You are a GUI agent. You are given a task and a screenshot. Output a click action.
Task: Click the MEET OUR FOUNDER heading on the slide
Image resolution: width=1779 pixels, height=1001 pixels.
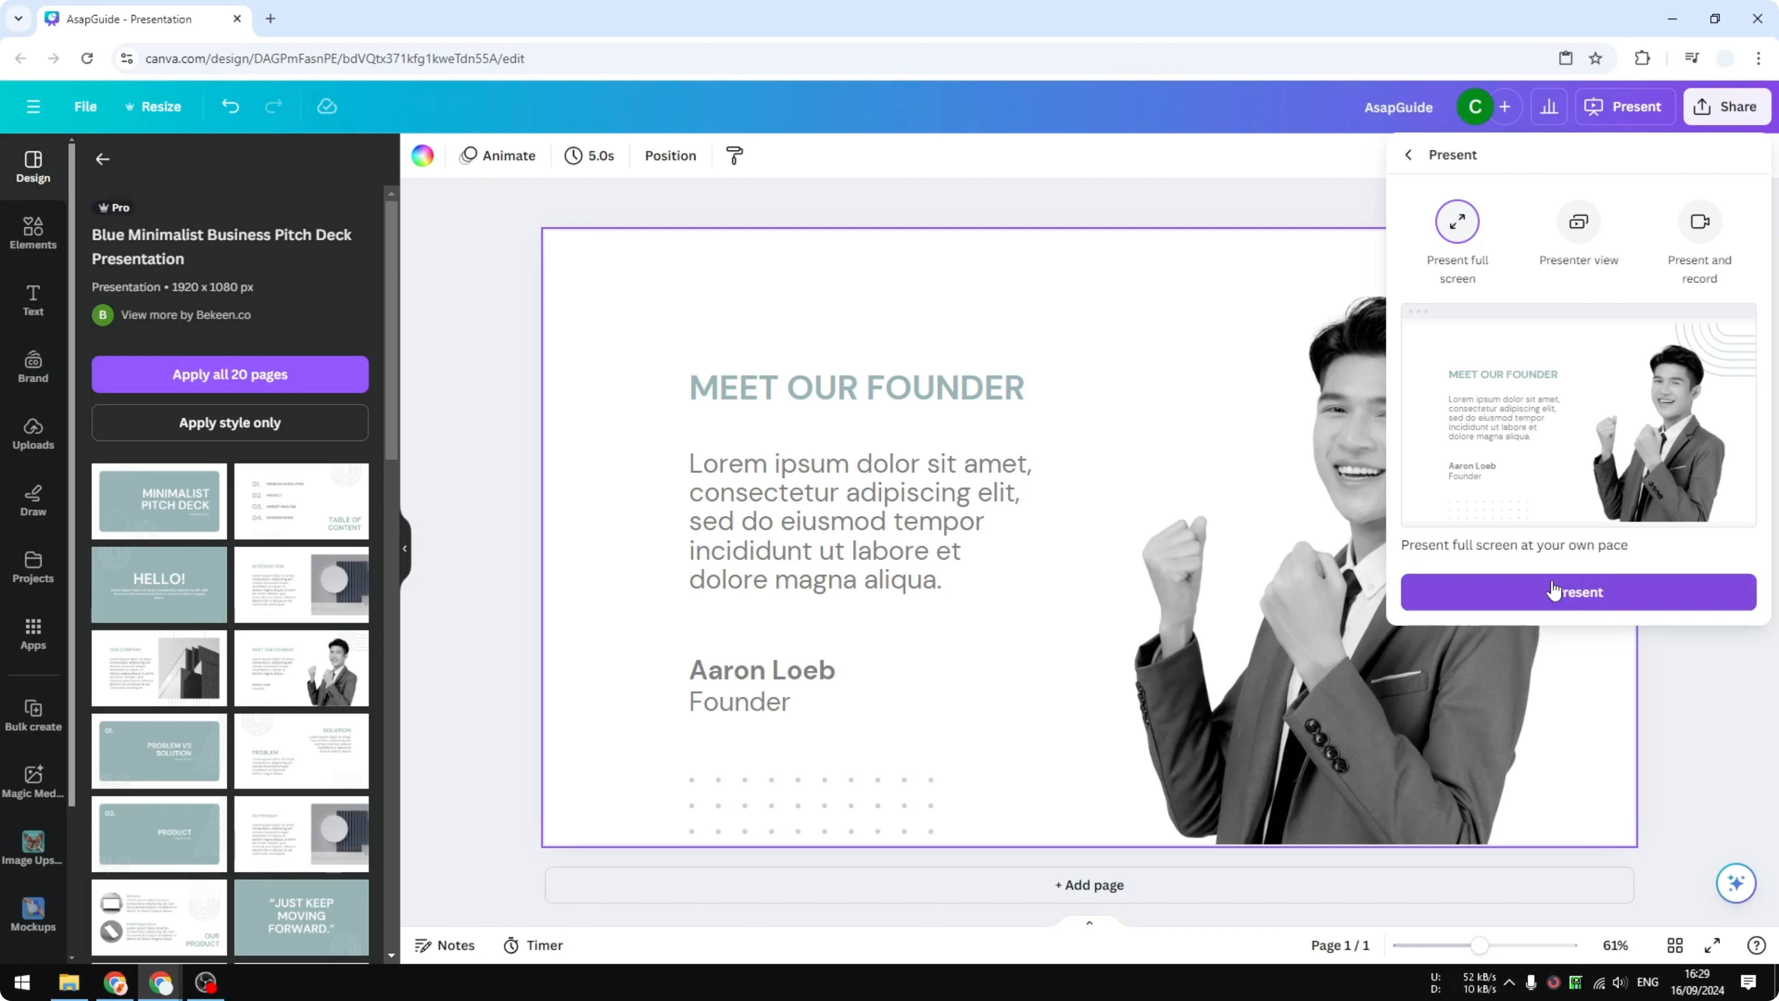[856, 387]
